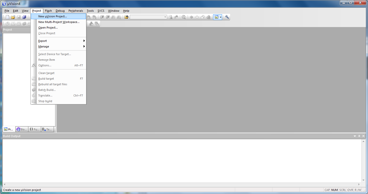Click the Rebuild icon in build toolbar
The width and height of the screenshot is (368, 194).
pos(19,24)
